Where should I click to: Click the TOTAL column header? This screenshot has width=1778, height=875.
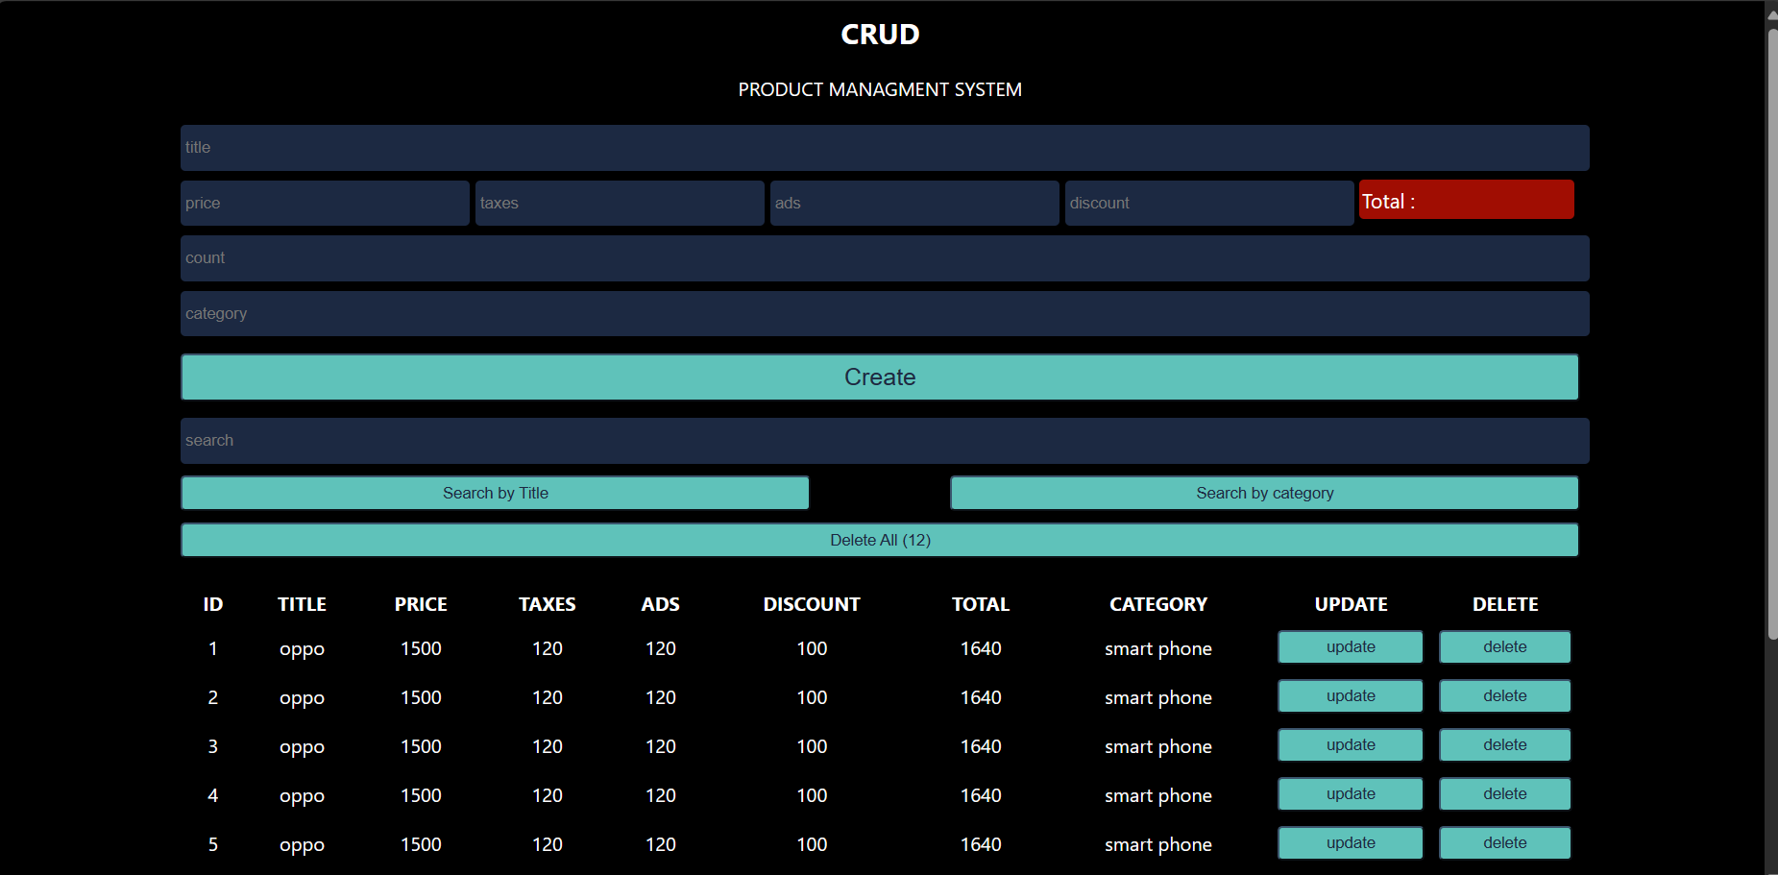pyautogui.click(x=981, y=604)
